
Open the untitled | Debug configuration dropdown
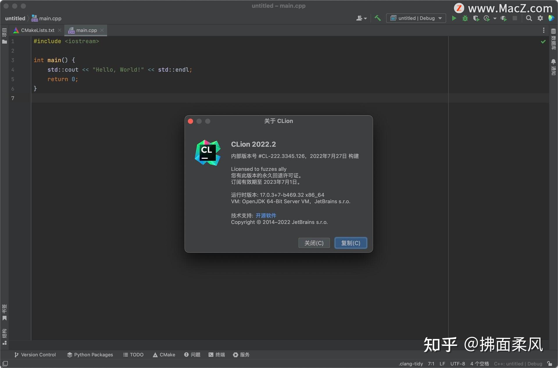point(416,18)
